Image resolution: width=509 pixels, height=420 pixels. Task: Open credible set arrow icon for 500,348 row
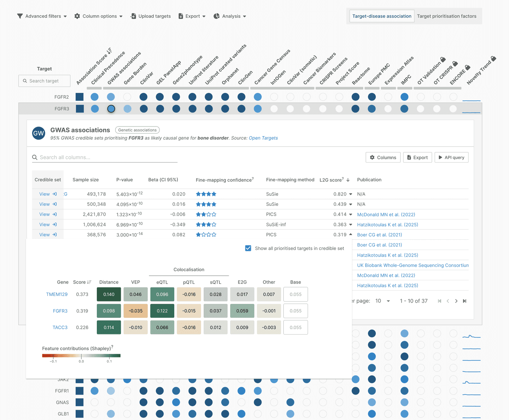(54, 204)
